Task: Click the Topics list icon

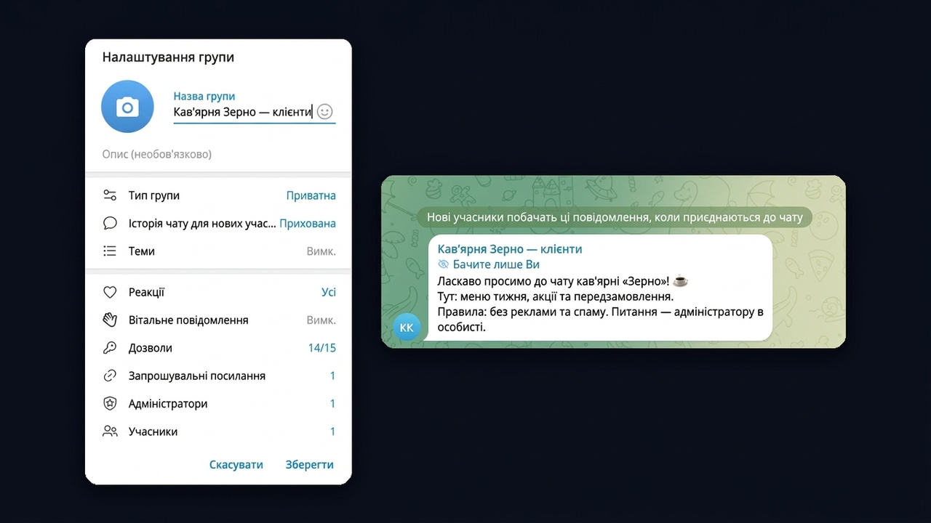Action: [x=110, y=251]
